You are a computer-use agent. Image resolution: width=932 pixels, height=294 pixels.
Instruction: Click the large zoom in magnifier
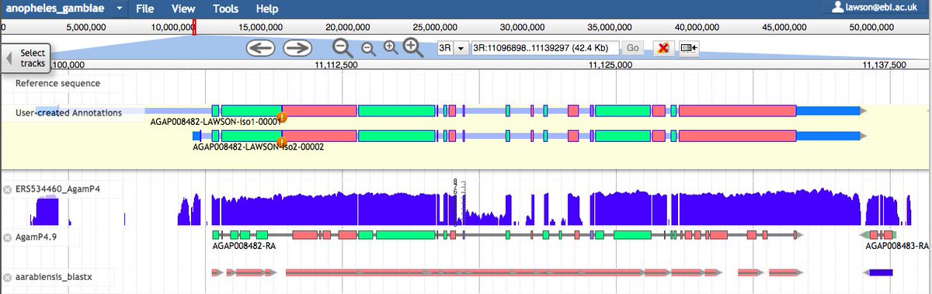tap(413, 48)
